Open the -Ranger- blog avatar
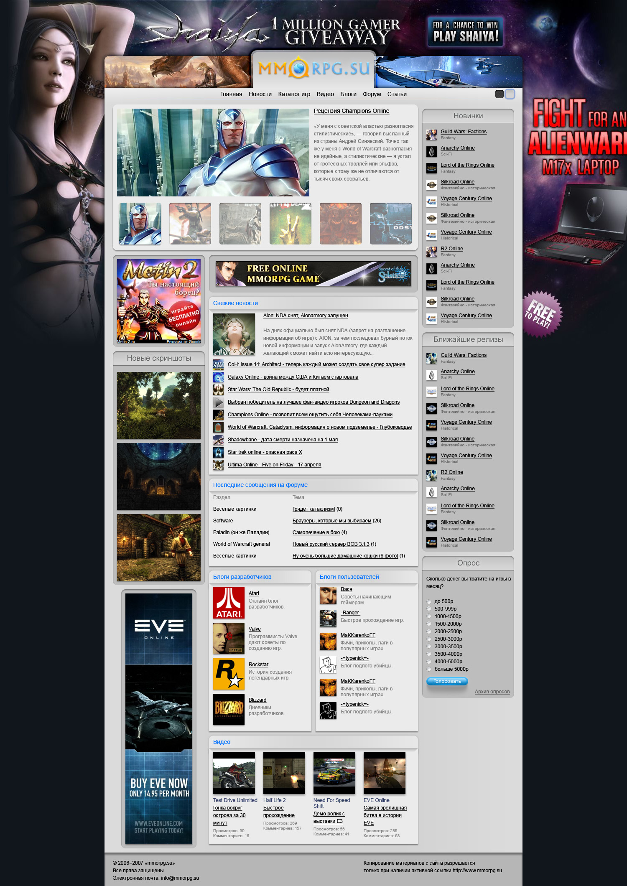Viewport: 627px width, 886px height. click(328, 619)
